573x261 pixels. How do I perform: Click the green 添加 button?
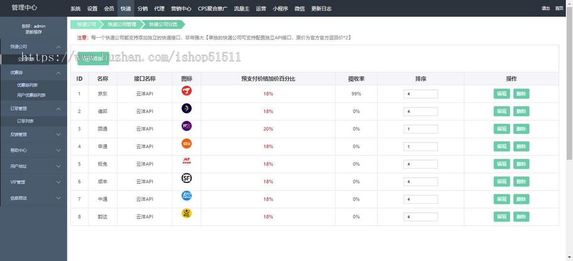coord(93,58)
